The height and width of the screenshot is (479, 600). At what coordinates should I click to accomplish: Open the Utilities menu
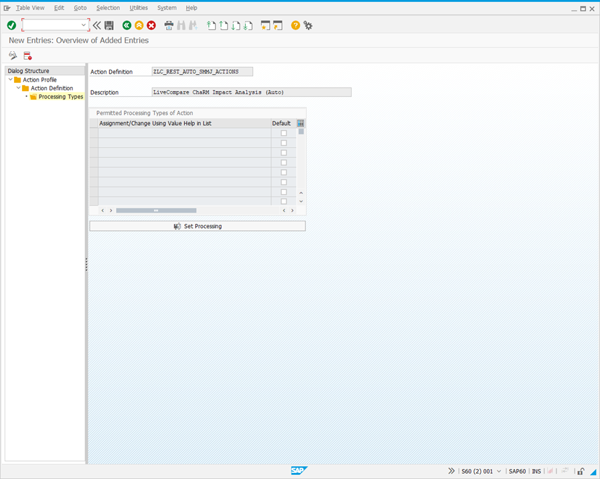pos(139,7)
